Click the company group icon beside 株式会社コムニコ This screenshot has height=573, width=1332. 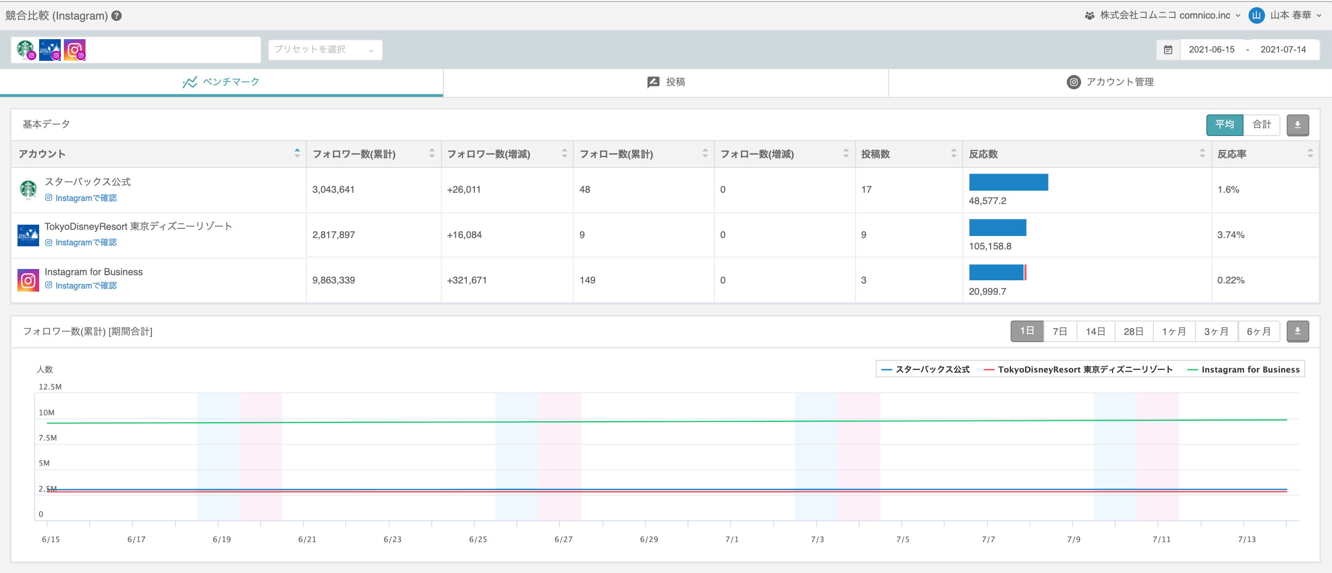point(1089,15)
